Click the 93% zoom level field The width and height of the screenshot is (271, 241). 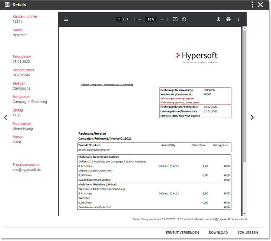[x=151, y=19]
